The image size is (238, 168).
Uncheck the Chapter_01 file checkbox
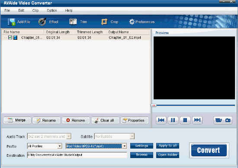(x=10, y=38)
